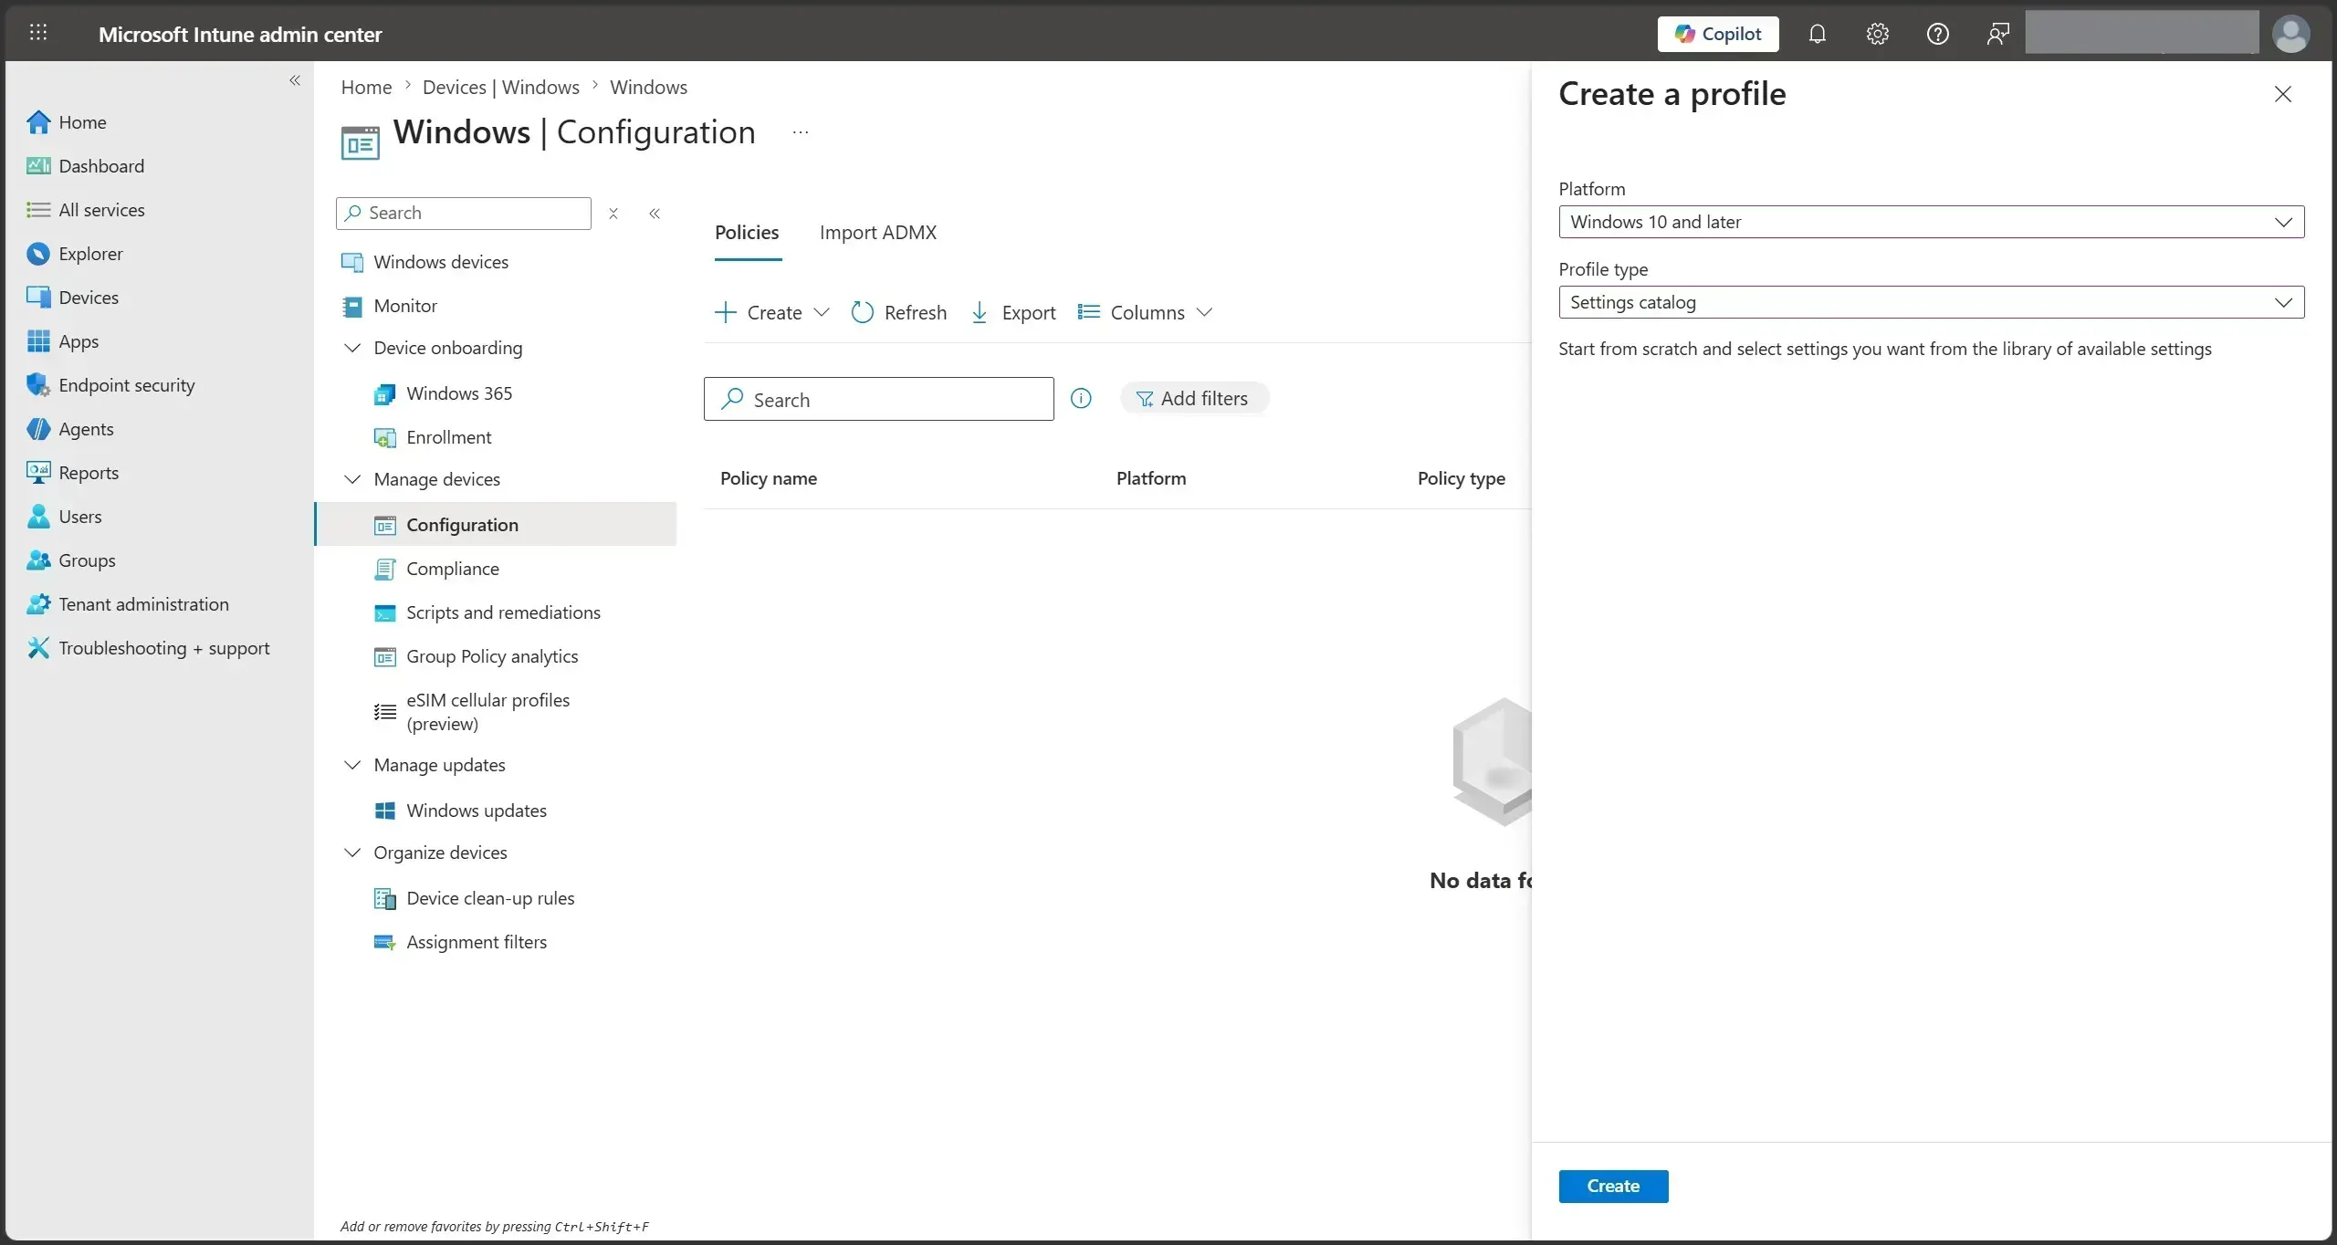Export the policies list
2337x1245 pixels.
point(1012,312)
